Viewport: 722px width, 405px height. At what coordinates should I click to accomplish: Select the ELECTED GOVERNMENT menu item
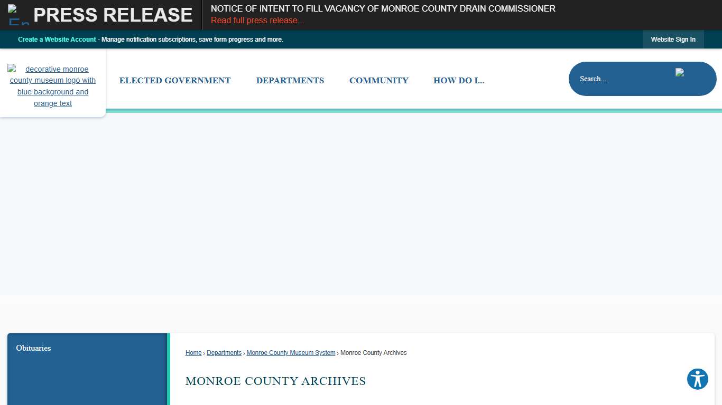(x=175, y=80)
